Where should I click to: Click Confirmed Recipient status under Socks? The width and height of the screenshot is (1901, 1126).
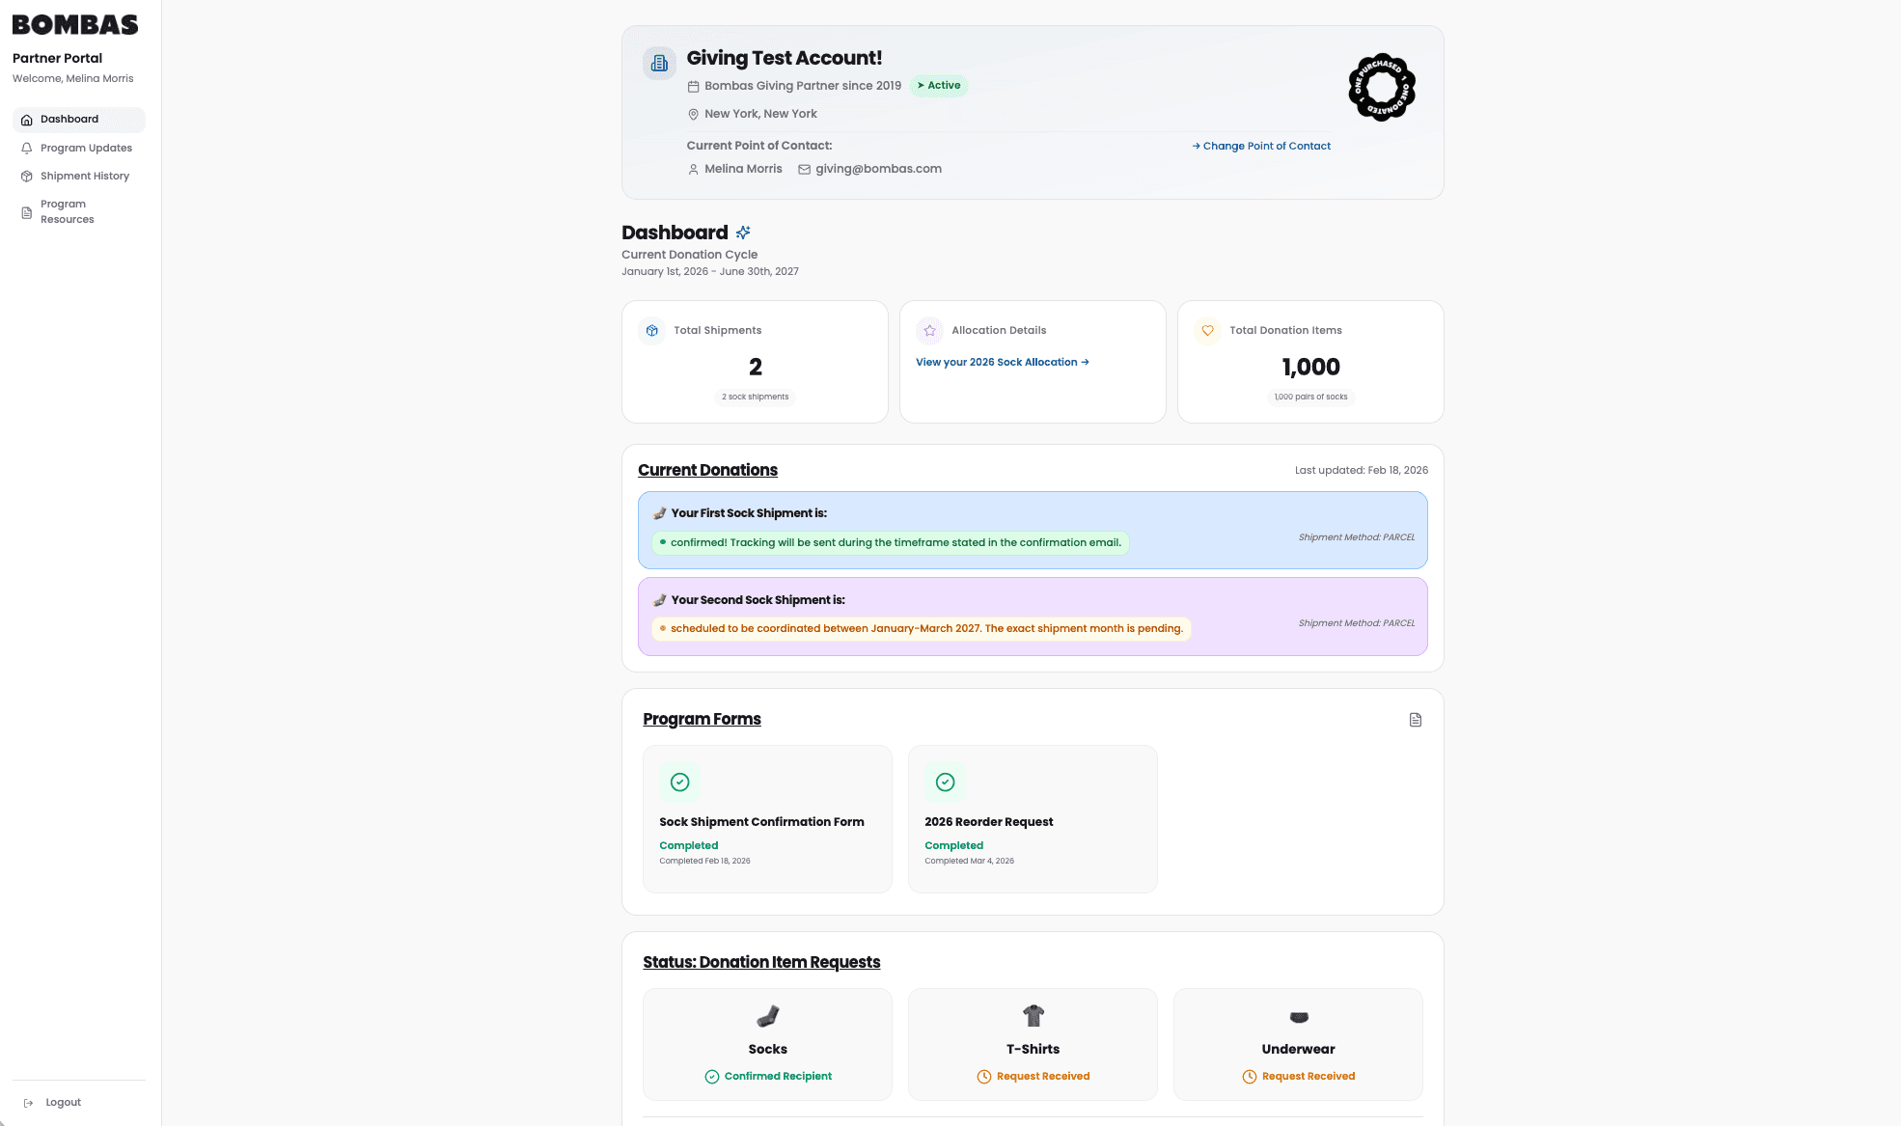point(768,1076)
